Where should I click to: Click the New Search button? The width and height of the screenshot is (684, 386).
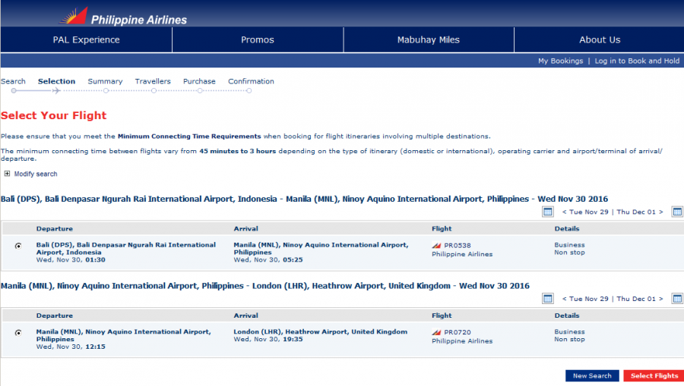(x=592, y=376)
